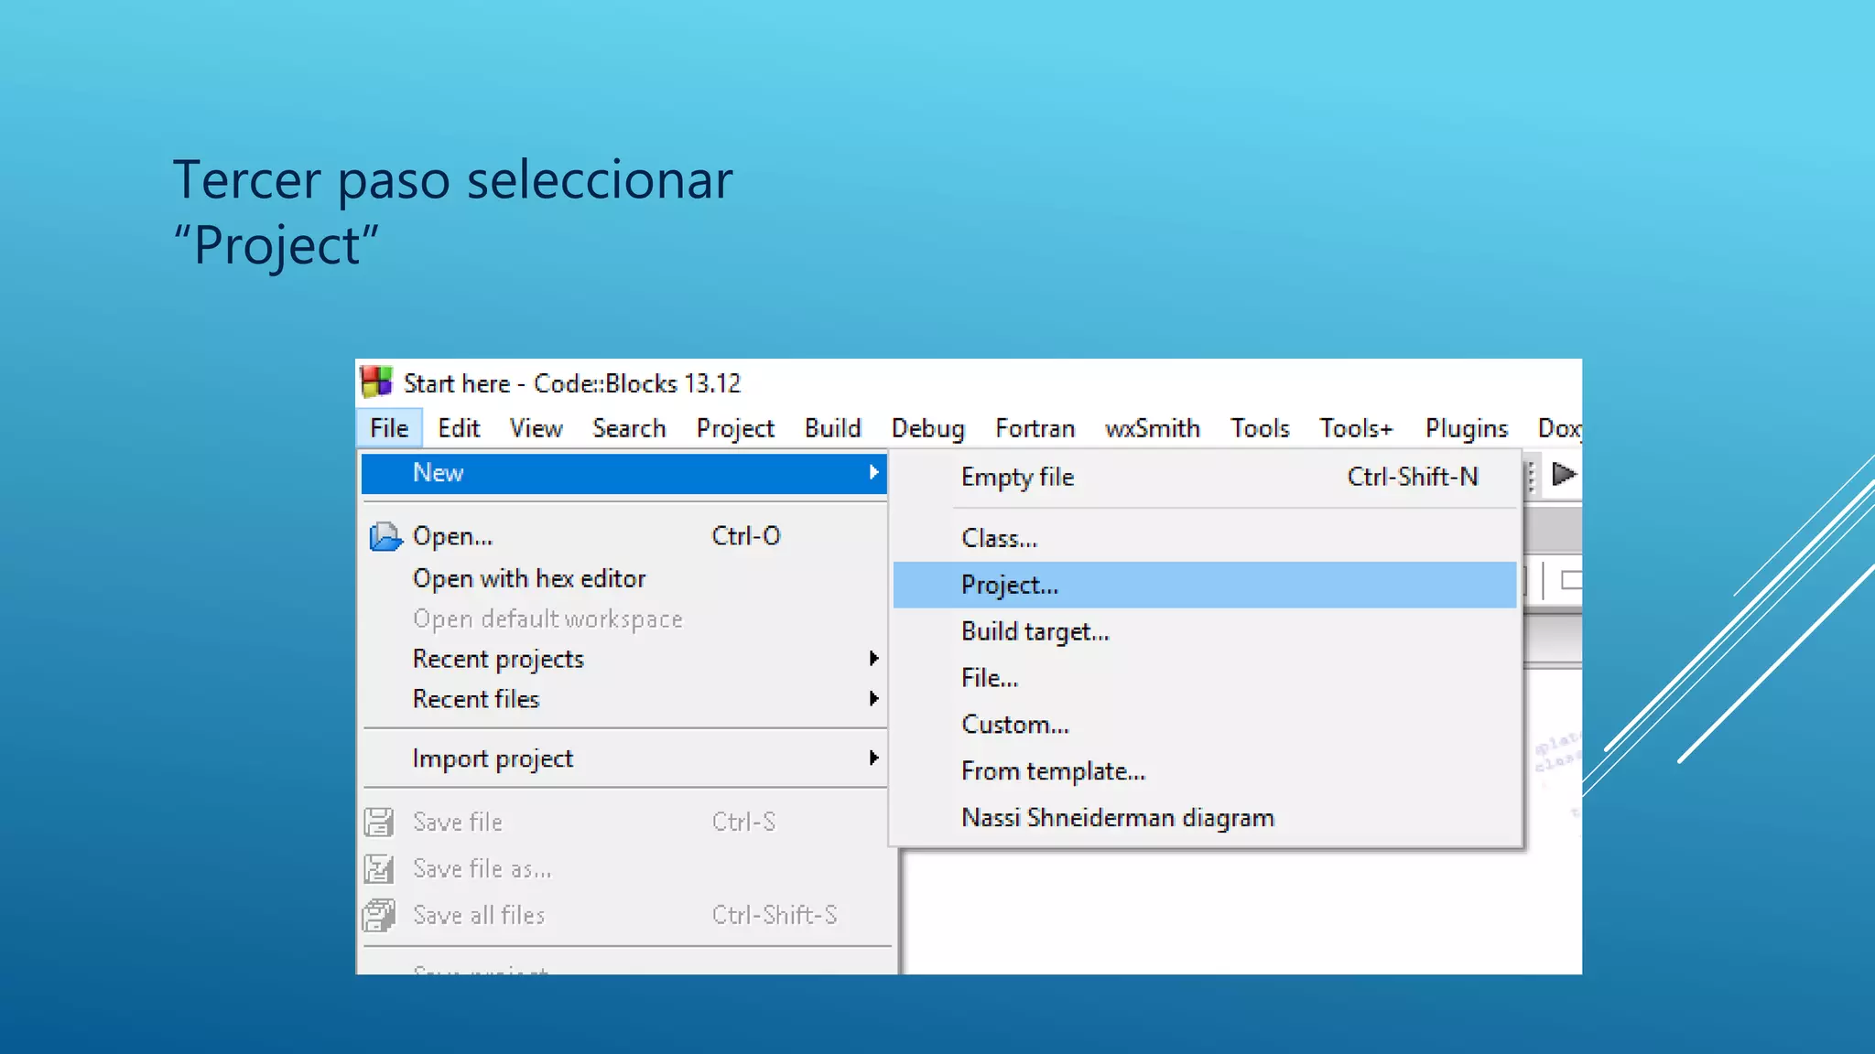Select Project... in New submenu
Viewport: 1875px width, 1054px height.
1205,585
